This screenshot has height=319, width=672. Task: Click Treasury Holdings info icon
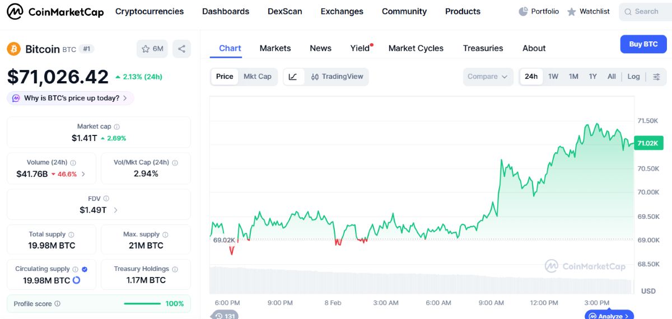175,269
